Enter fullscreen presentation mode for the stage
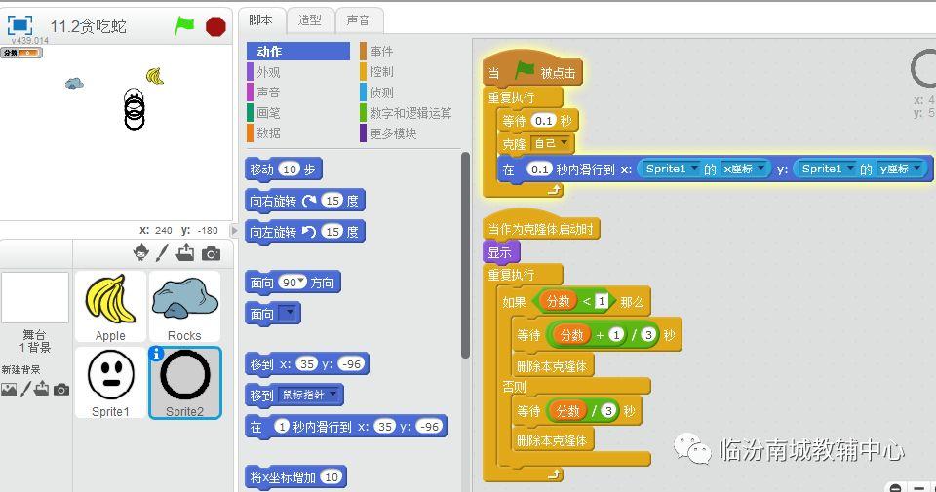 20,26
